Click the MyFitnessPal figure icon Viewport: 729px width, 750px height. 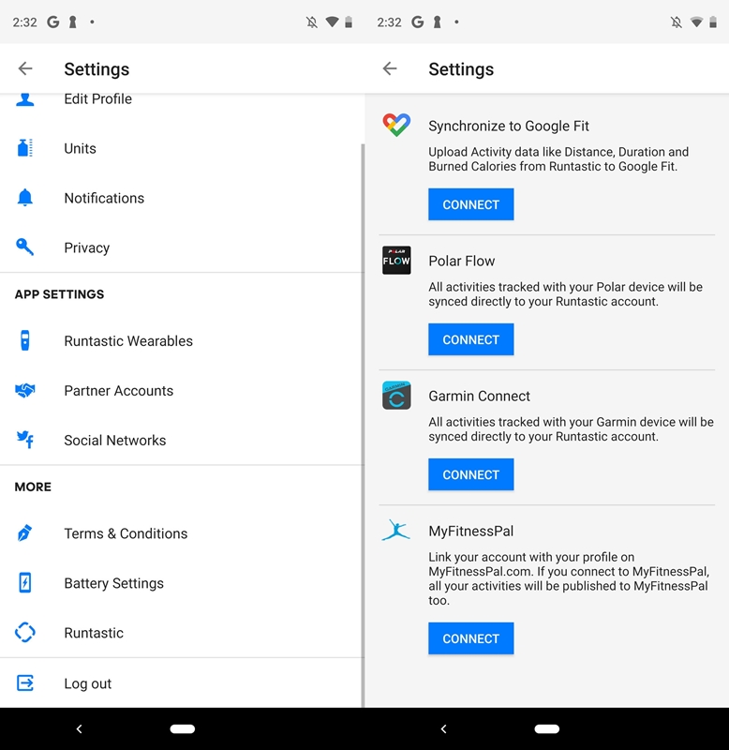(x=396, y=530)
